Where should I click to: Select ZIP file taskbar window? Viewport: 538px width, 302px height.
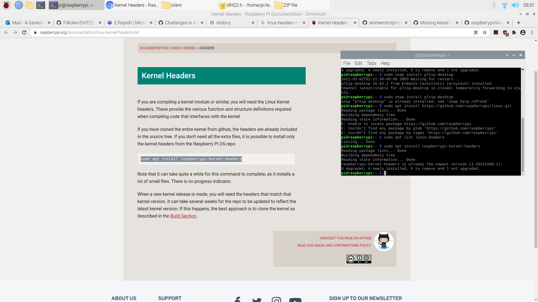[302, 5]
